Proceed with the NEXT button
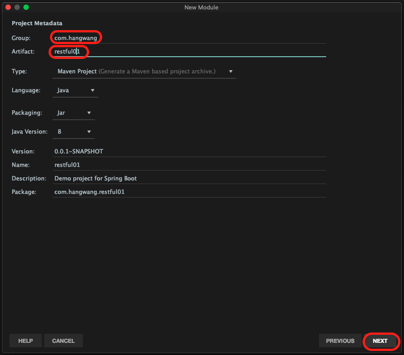Viewport: 404px width, 355px height. pyautogui.click(x=380, y=341)
